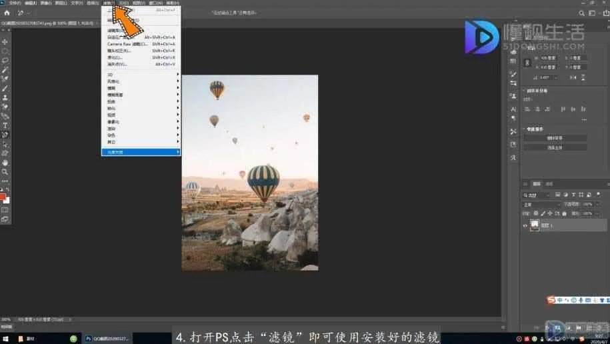Select the Lasso tool

pyautogui.click(x=5, y=60)
